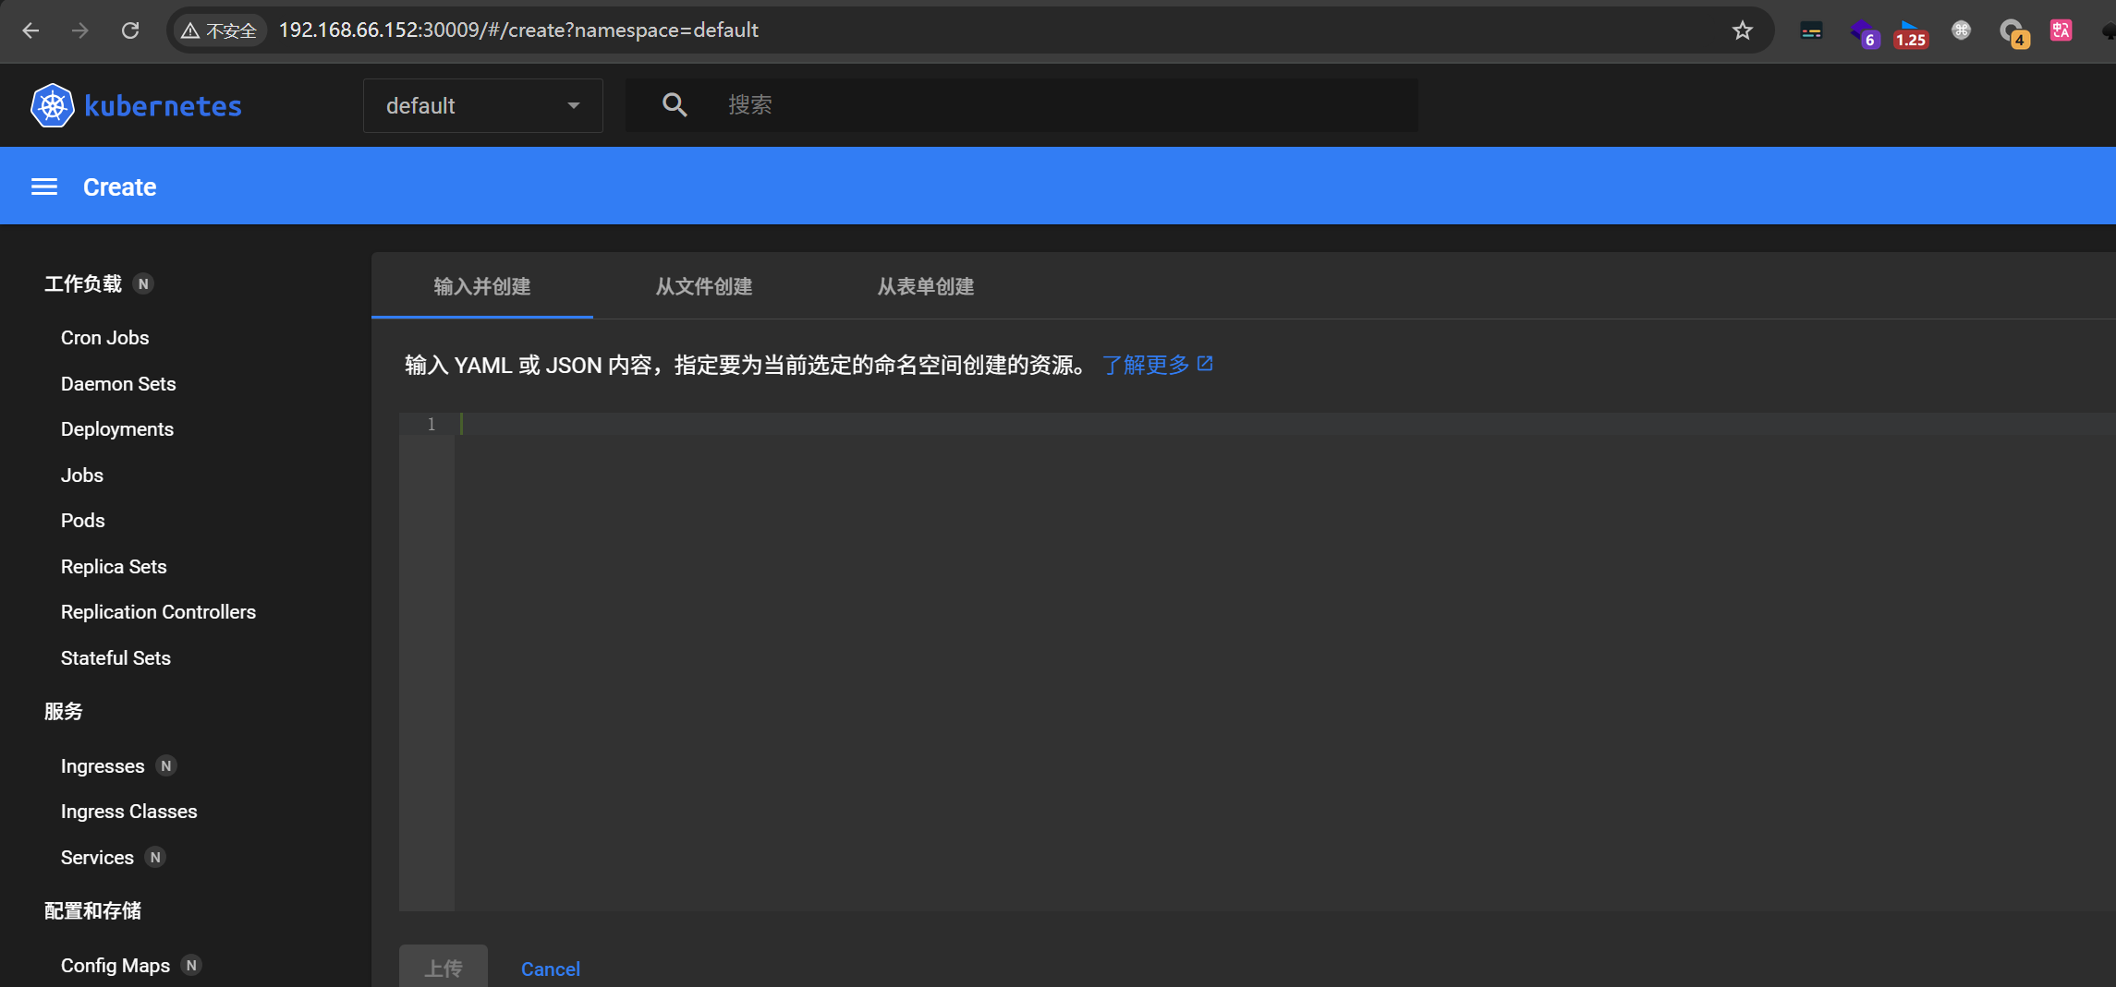Reload the page in the browser

coord(130,30)
